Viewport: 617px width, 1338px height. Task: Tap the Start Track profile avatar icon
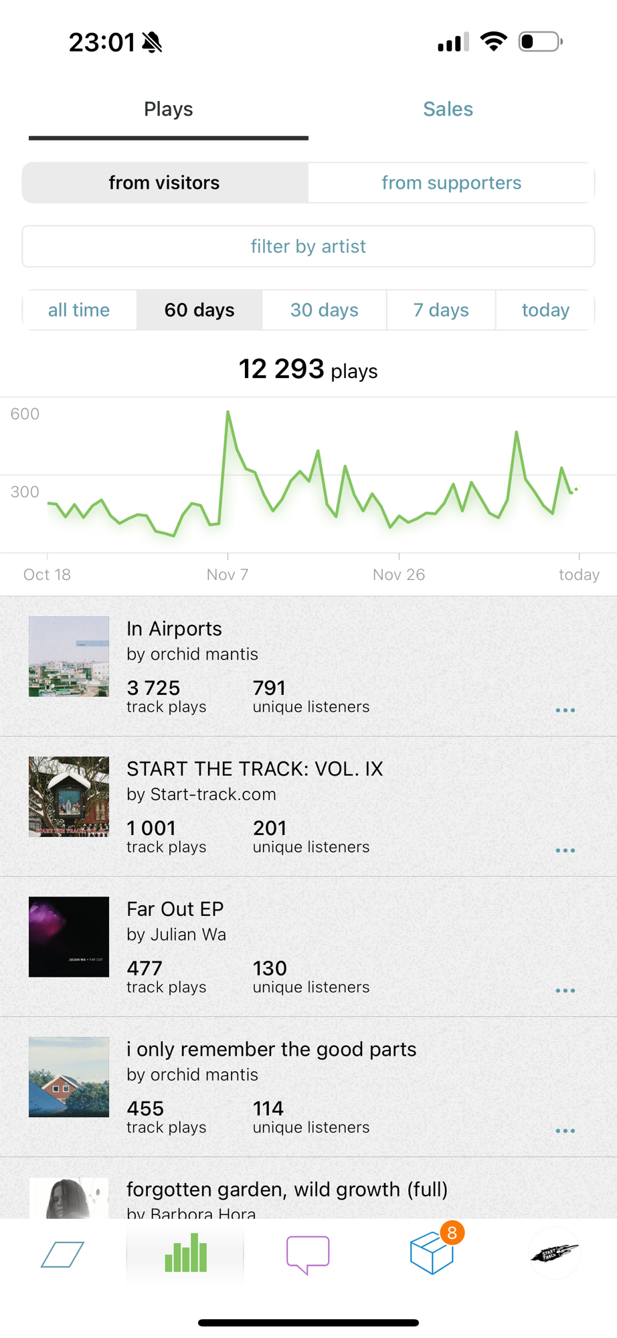[554, 1253]
